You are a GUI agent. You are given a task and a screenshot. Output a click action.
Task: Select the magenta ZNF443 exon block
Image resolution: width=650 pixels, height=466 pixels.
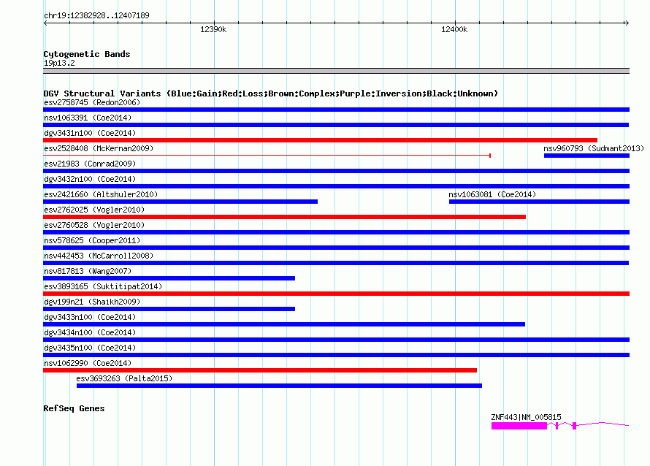click(519, 426)
